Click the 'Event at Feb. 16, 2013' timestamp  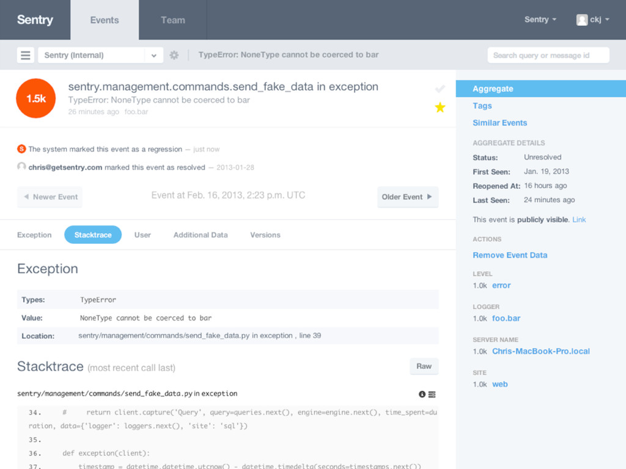228,195
